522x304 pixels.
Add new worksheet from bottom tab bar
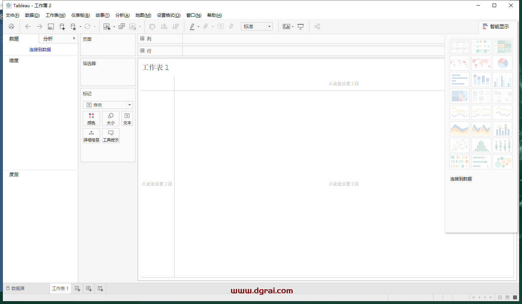click(x=77, y=289)
